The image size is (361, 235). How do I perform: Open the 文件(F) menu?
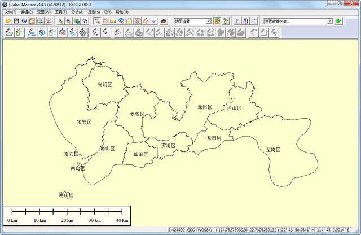point(10,11)
